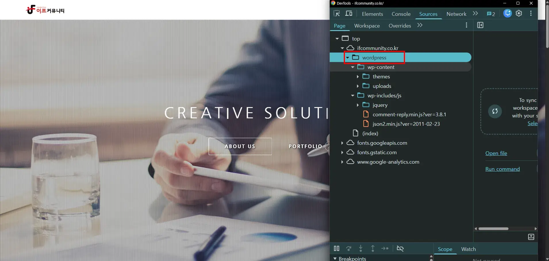Click the wp-content folder icon
549x261 pixels.
pos(361,67)
